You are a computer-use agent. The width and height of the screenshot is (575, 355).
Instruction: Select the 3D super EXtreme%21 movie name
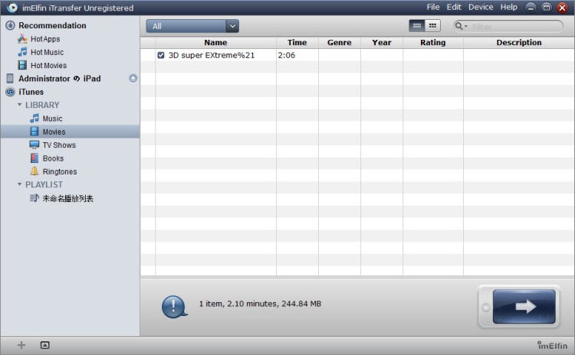point(212,55)
